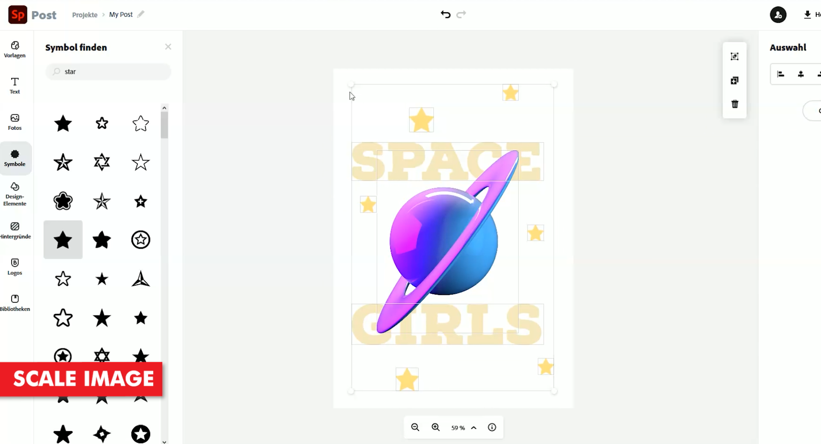Select the GIRLS text on canvas
The image size is (821, 444).
(447, 324)
